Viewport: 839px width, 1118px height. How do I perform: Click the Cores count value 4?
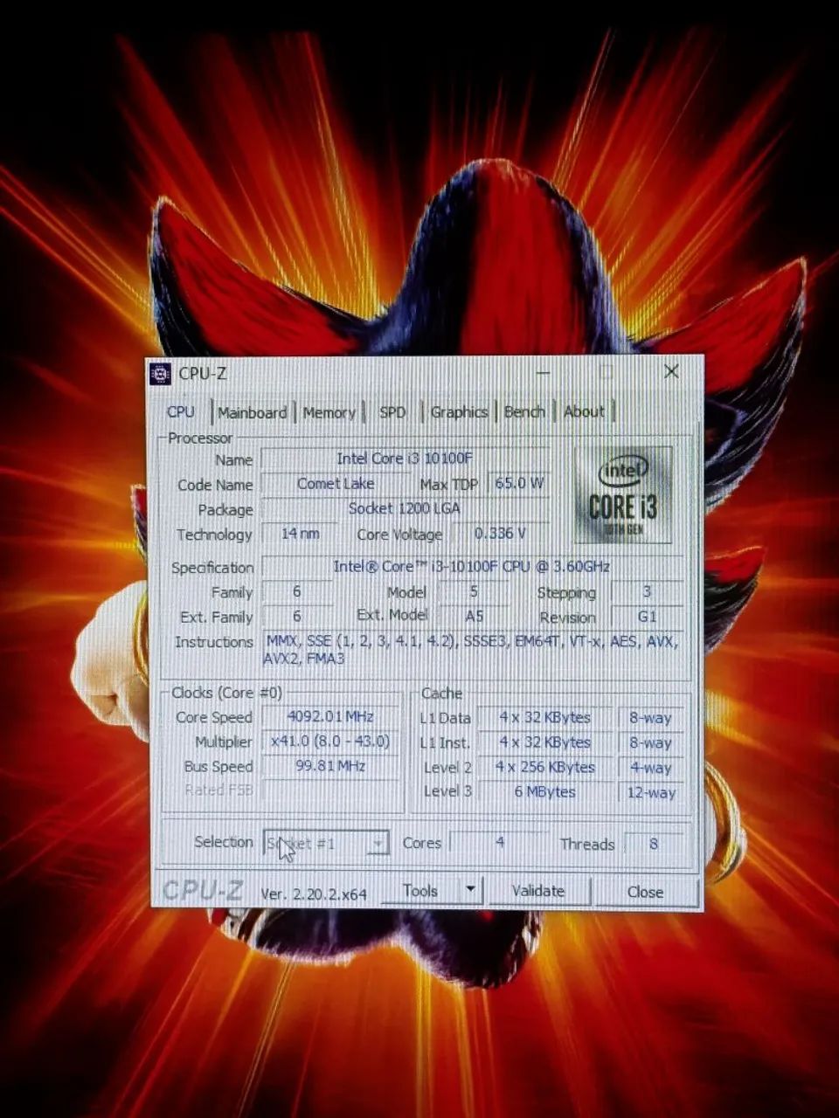click(500, 843)
